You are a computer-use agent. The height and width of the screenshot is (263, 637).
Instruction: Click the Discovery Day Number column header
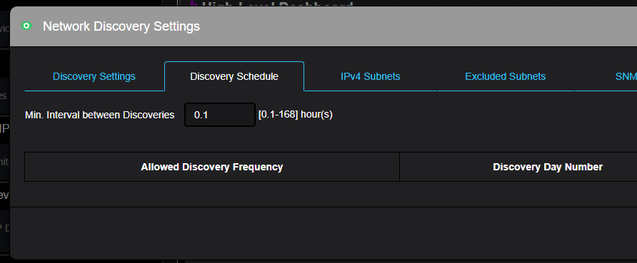pos(548,167)
